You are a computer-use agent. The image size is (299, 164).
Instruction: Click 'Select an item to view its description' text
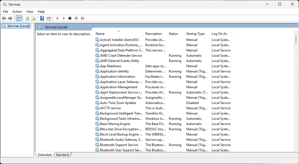click(64, 34)
